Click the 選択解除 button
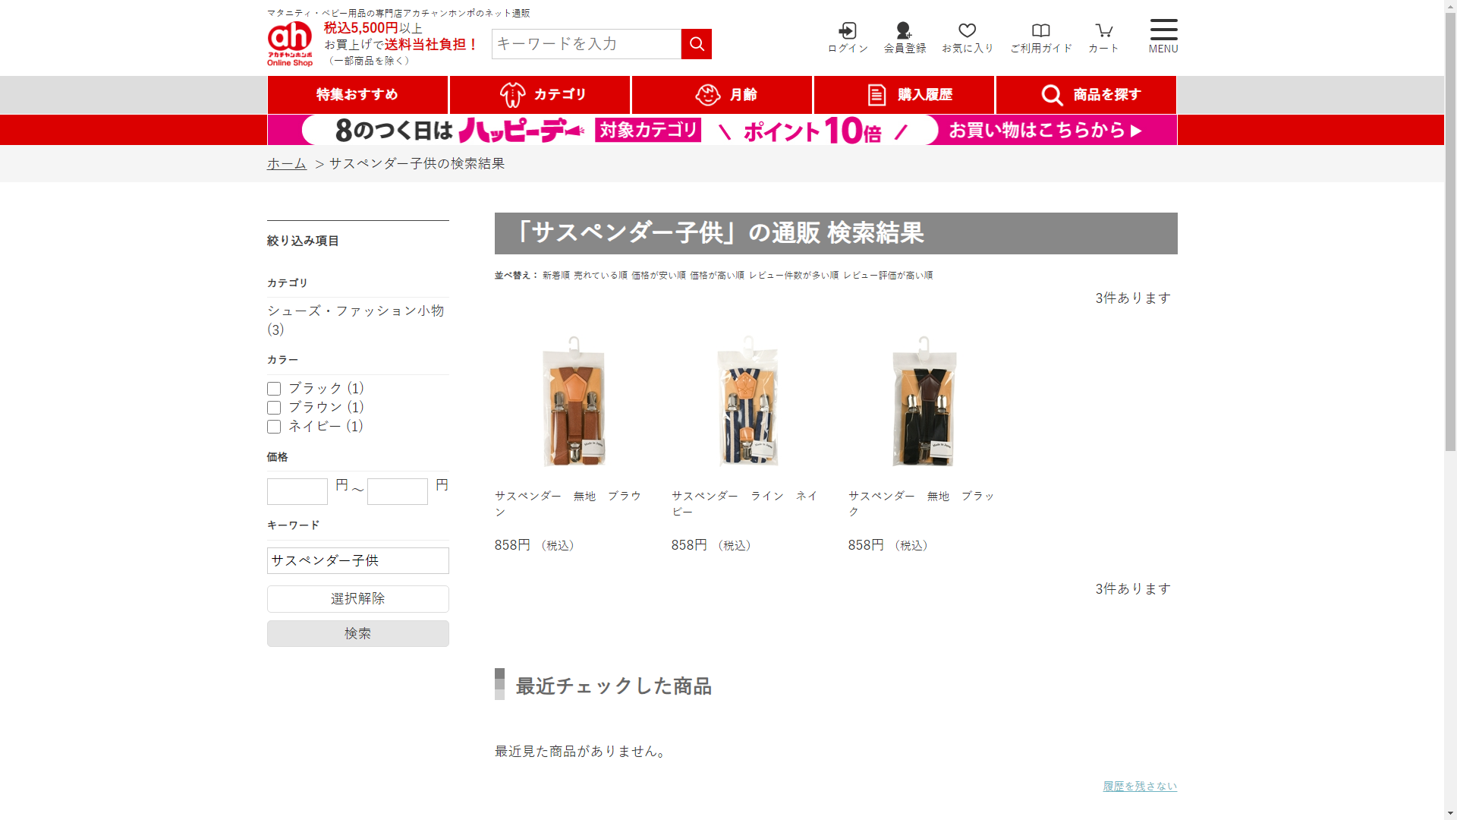Viewport: 1457px width, 820px height. tap(357, 599)
